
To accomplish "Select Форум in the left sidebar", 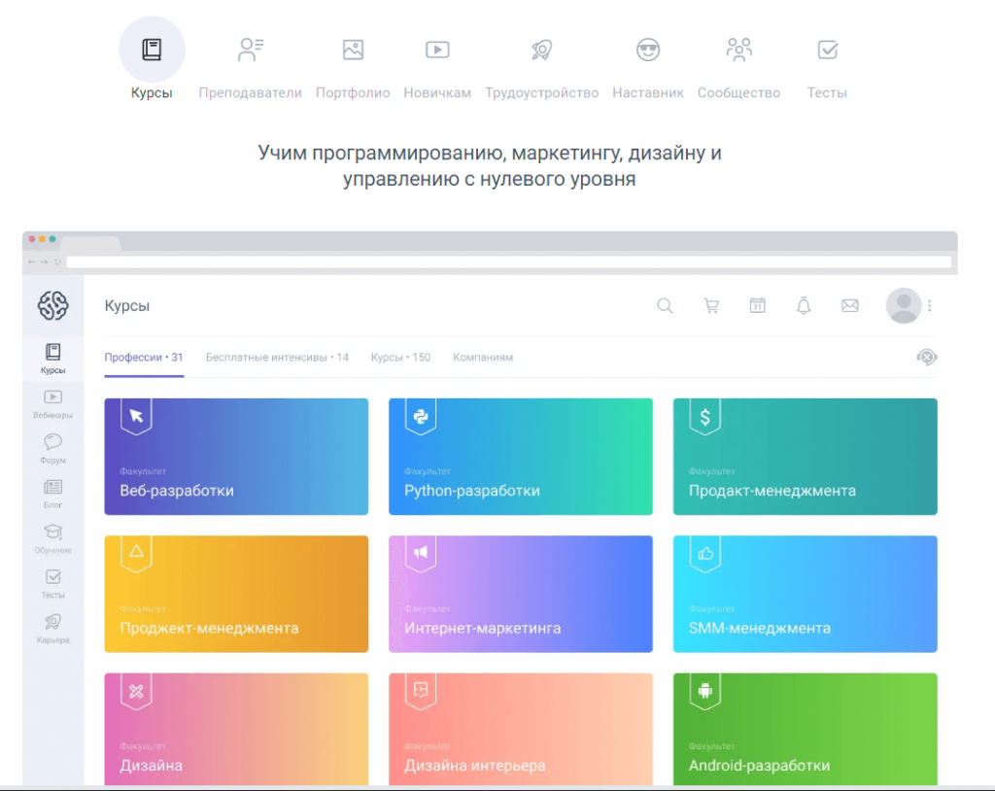I will click(53, 445).
